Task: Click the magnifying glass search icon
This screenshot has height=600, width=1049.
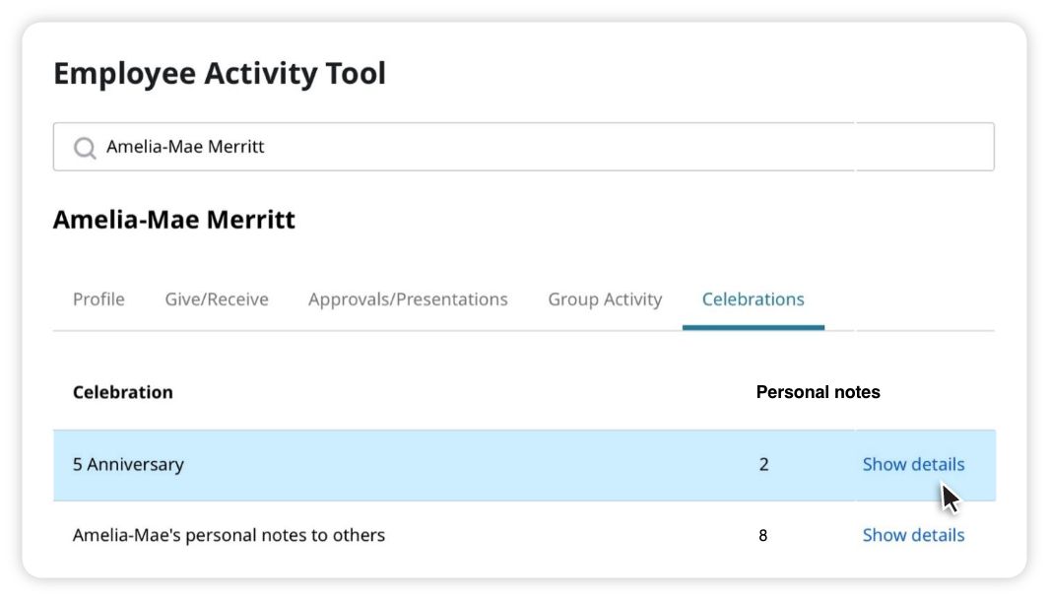Action: [x=85, y=148]
